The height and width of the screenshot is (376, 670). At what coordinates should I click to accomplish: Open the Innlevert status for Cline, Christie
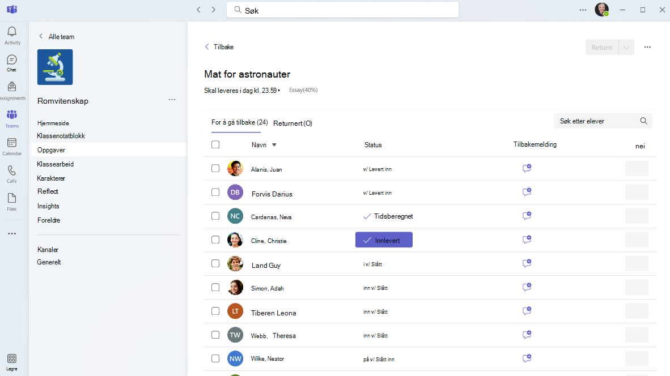(x=384, y=240)
